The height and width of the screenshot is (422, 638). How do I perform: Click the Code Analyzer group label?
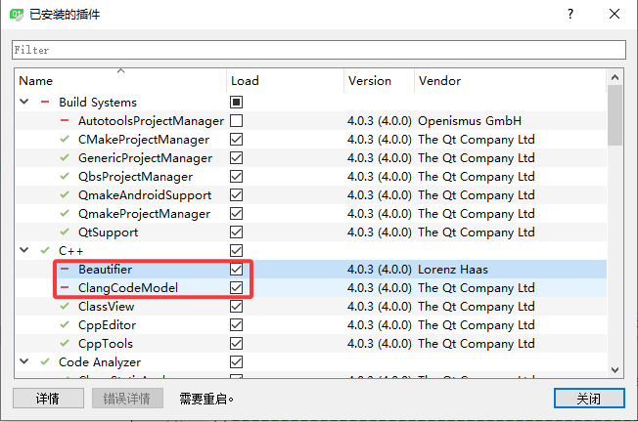coord(100,361)
